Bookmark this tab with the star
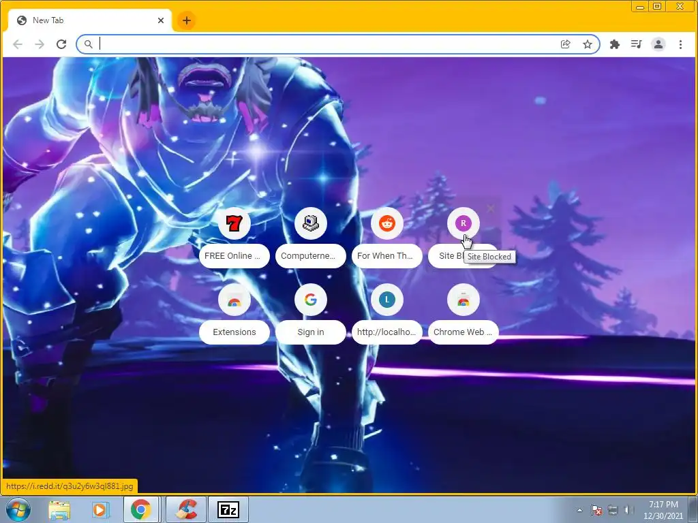This screenshot has height=523, width=698. [588, 44]
